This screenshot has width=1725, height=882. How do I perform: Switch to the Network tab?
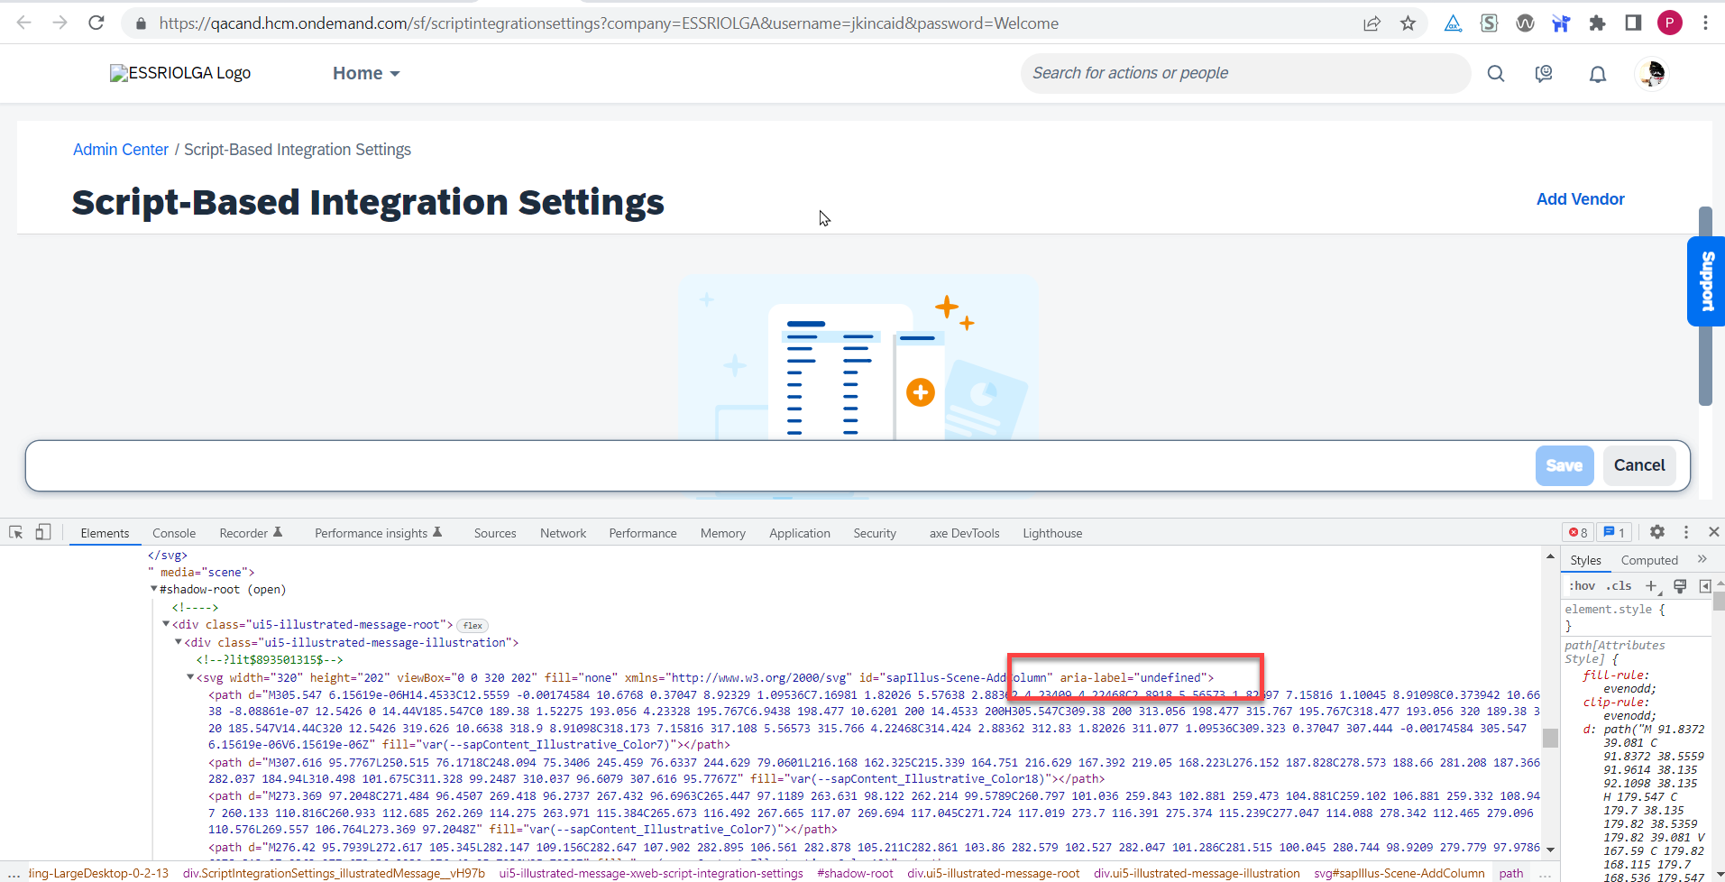click(563, 533)
